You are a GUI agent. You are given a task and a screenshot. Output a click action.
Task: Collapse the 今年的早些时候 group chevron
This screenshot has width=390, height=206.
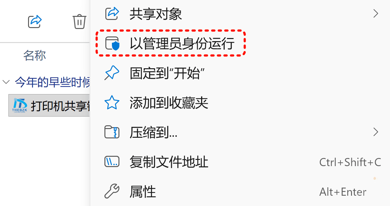[6, 82]
